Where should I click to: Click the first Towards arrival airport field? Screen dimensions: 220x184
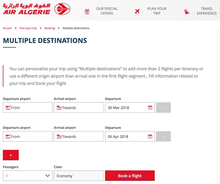79,108
